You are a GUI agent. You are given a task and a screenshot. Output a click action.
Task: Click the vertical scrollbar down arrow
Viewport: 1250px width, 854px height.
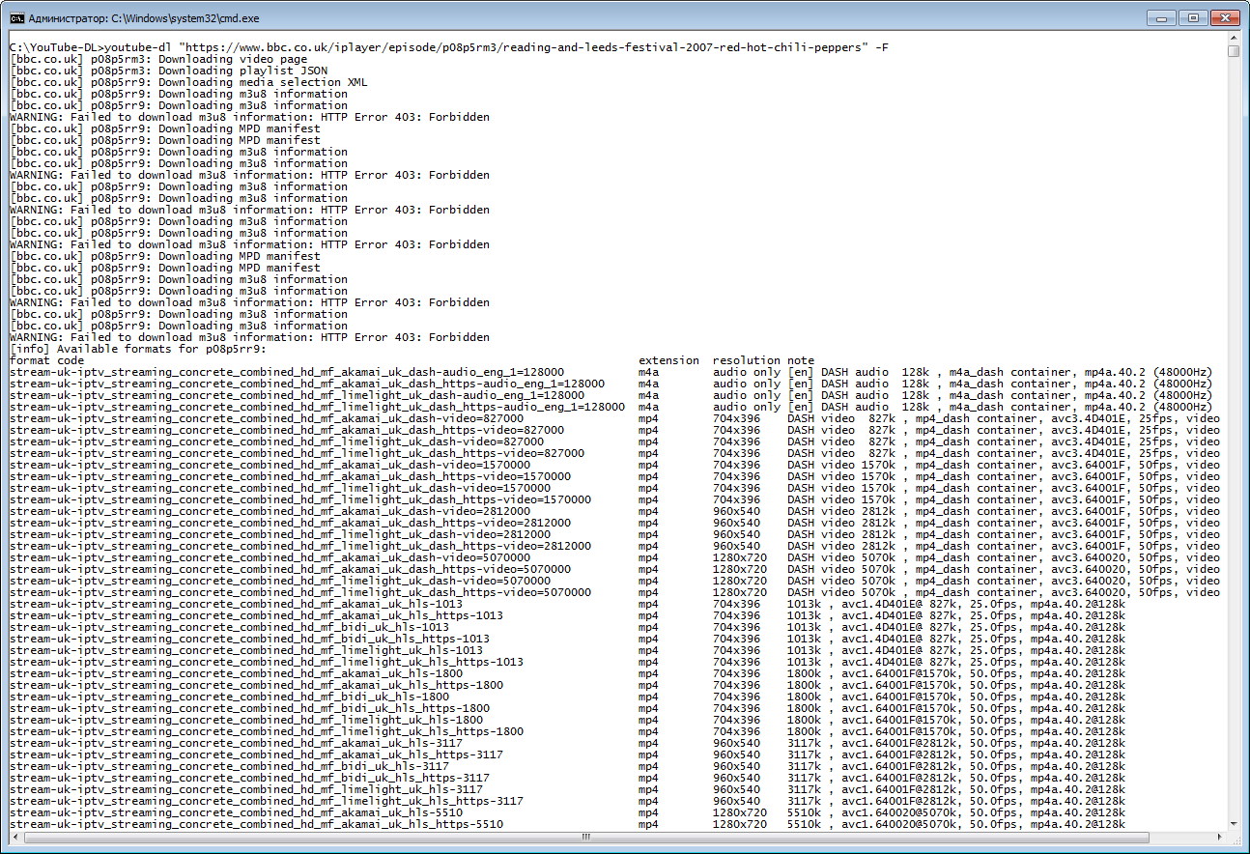(x=1234, y=823)
